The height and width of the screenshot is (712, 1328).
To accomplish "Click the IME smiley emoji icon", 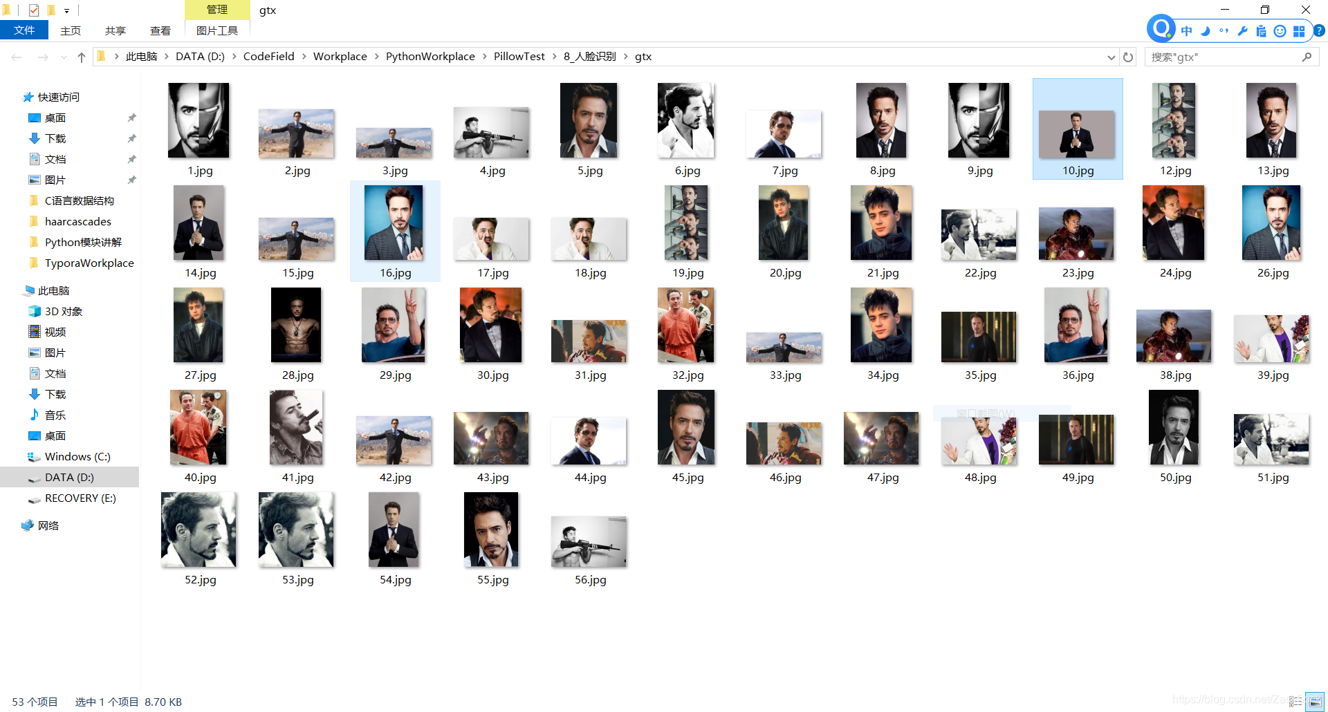I will [1280, 30].
